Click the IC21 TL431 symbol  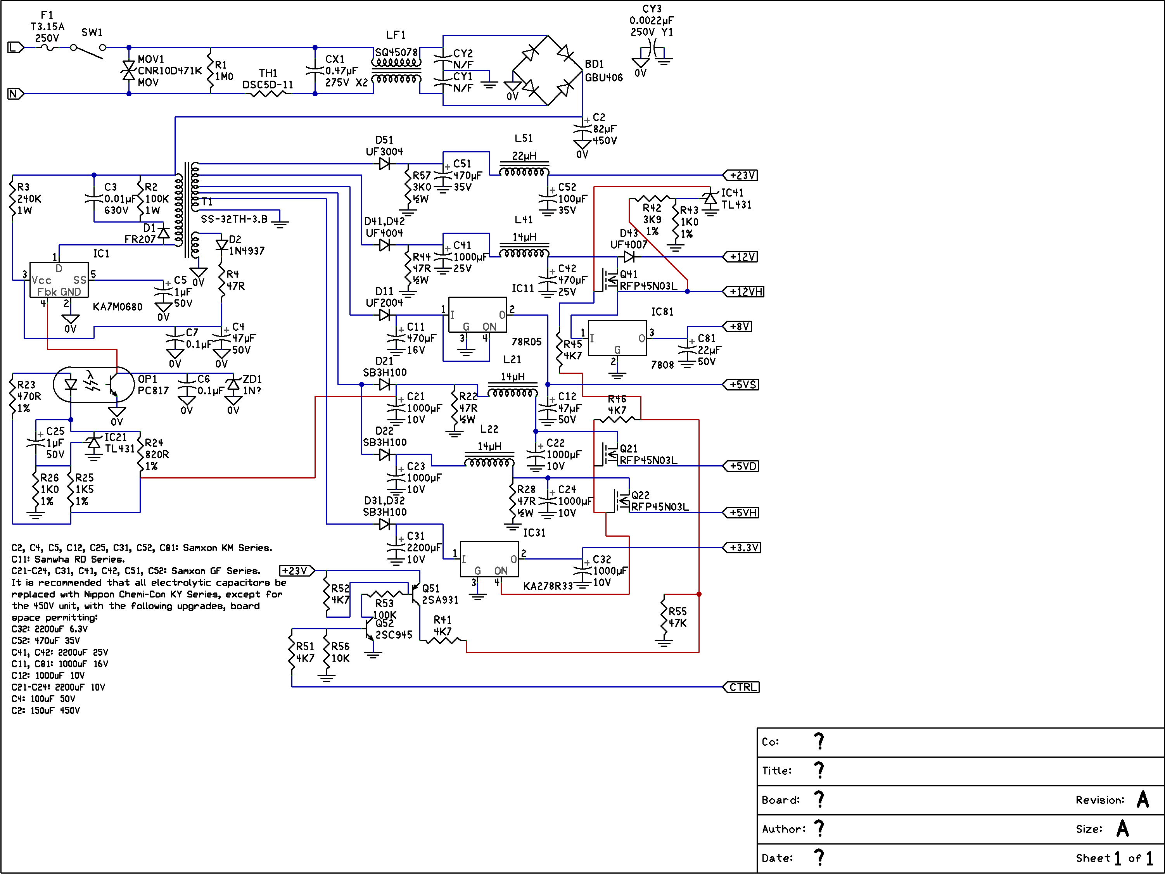coord(94,442)
